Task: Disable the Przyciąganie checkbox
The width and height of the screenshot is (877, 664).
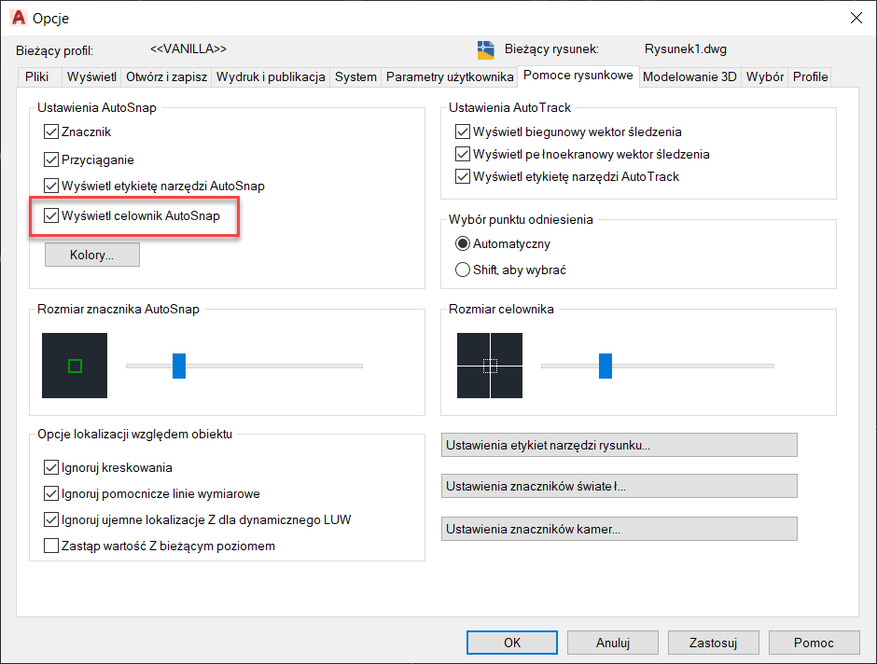Action: pyautogui.click(x=51, y=159)
